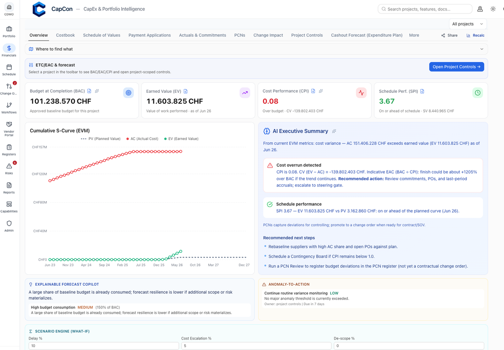Focus the search projects field
The width and height of the screenshot is (504, 350).
425,9
